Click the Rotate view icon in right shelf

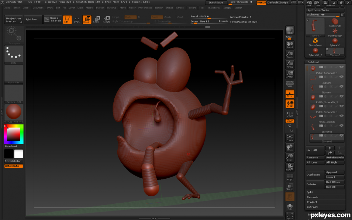click(x=290, y=167)
